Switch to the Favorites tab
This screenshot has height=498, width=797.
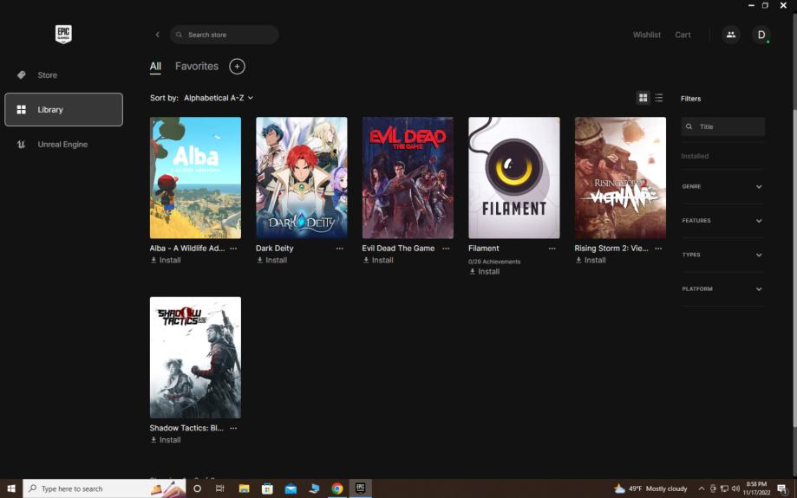pos(197,67)
